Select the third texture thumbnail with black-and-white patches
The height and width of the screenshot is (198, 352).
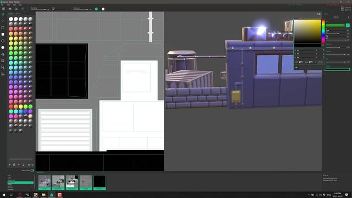coord(72,183)
